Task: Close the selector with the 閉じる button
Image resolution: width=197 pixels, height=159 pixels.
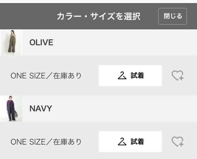Action: 173,16
